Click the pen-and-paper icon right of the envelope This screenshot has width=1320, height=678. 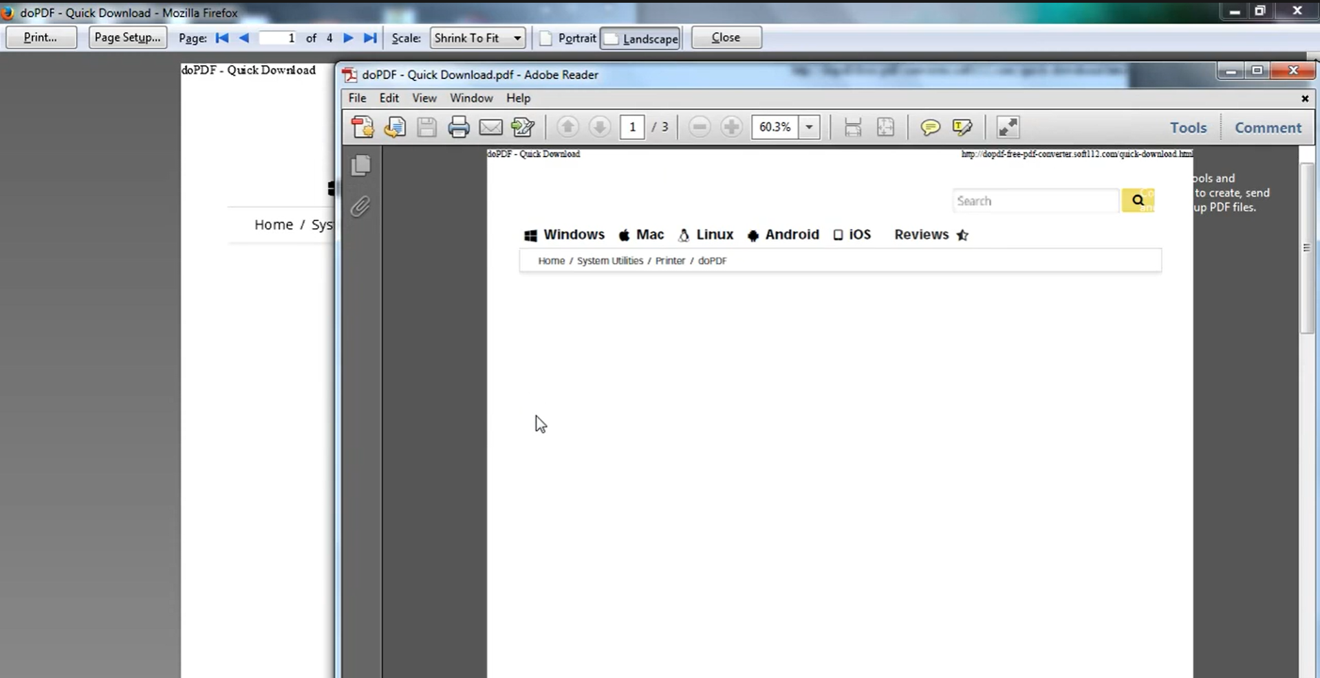(523, 127)
